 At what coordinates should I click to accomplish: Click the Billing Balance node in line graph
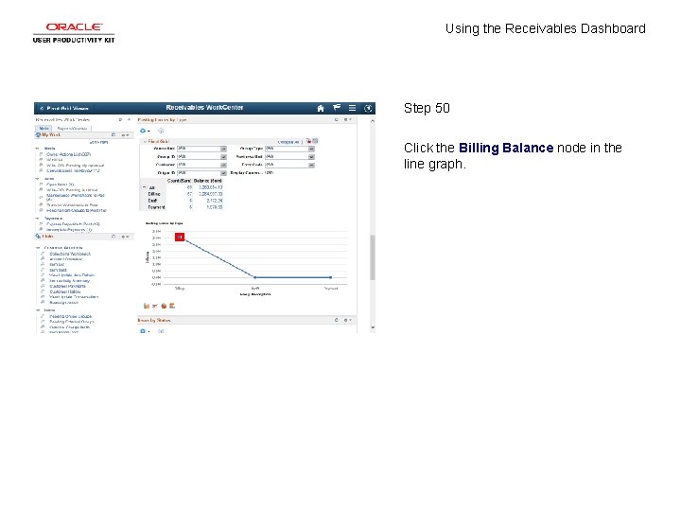180,238
